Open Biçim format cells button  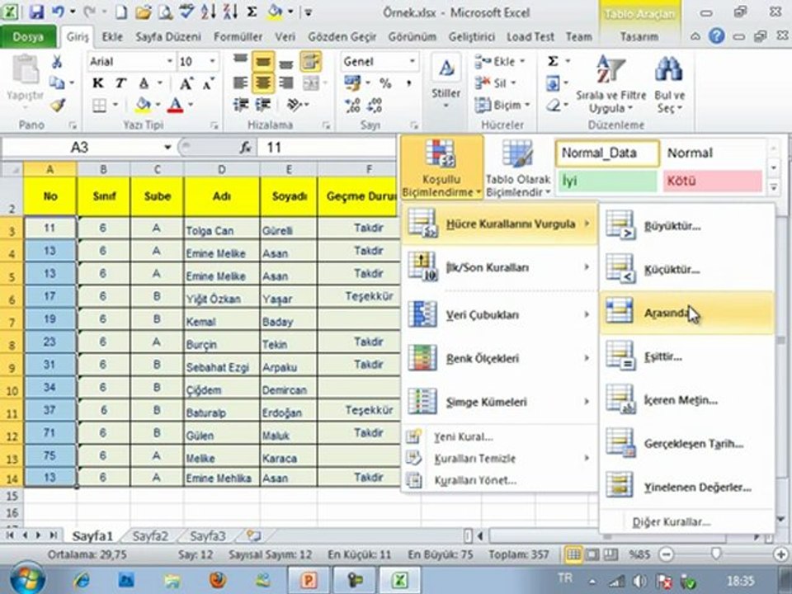pos(502,105)
